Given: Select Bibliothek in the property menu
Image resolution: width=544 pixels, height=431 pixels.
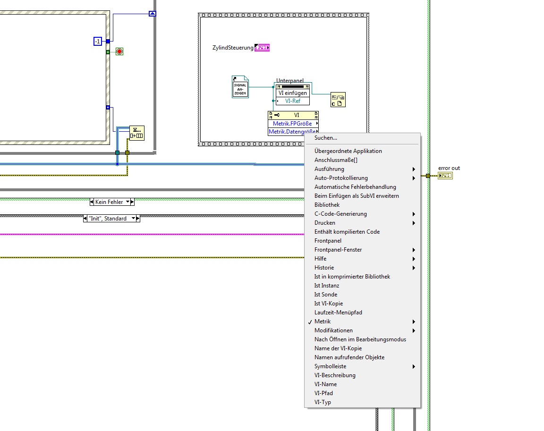Looking at the screenshot, I should click(x=362, y=205).
